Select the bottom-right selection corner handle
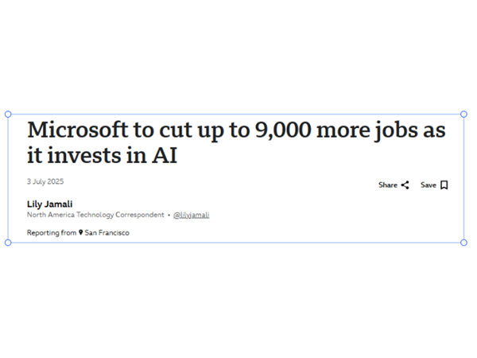This screenshot has width=477, height=358. (x=463, y=243)
